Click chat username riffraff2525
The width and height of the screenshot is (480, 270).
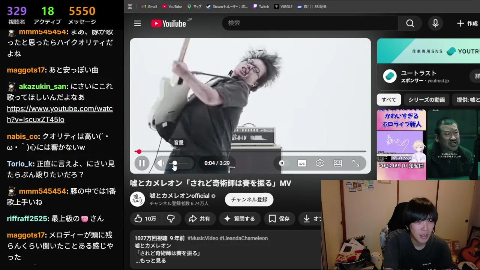pyautogui.click(x=27, y=219)
